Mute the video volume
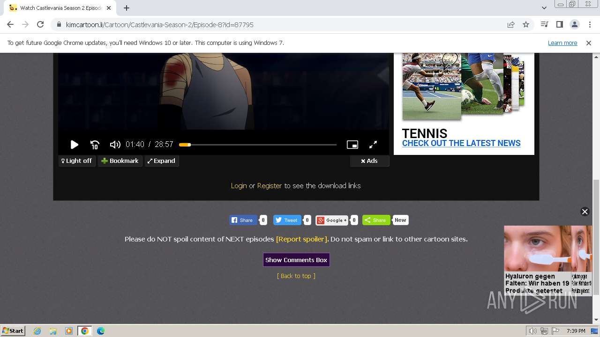Viewport: 600px width, 337px height. pos(115,145)
